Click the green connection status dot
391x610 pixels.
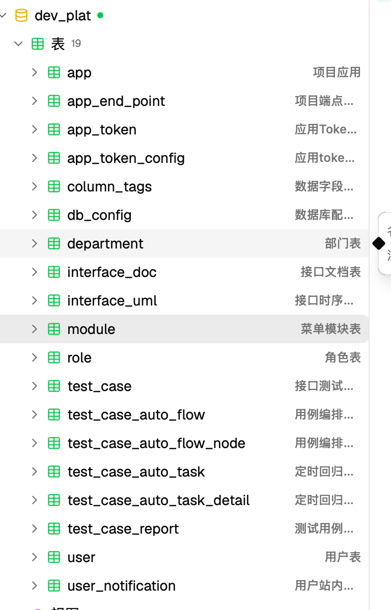click(100, 16)
